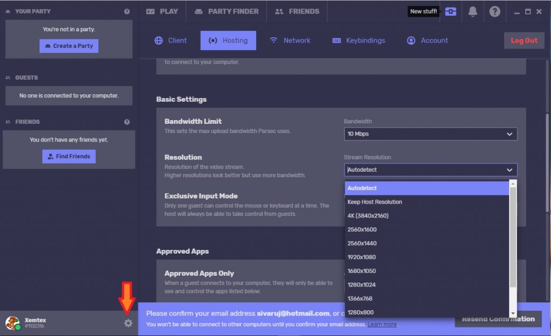Click the Friends people icon in top bar
Image resolution: width=551 pixels, height=336 pixels.
[x=279, y=12]
